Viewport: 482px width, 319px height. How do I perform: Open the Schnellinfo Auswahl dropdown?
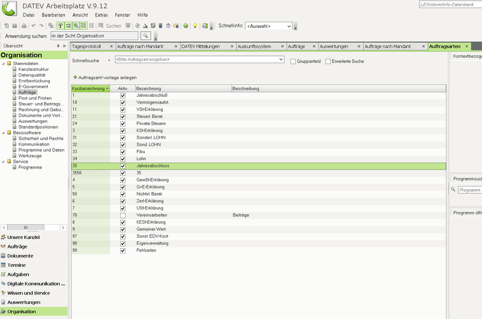tap(268, 26)
